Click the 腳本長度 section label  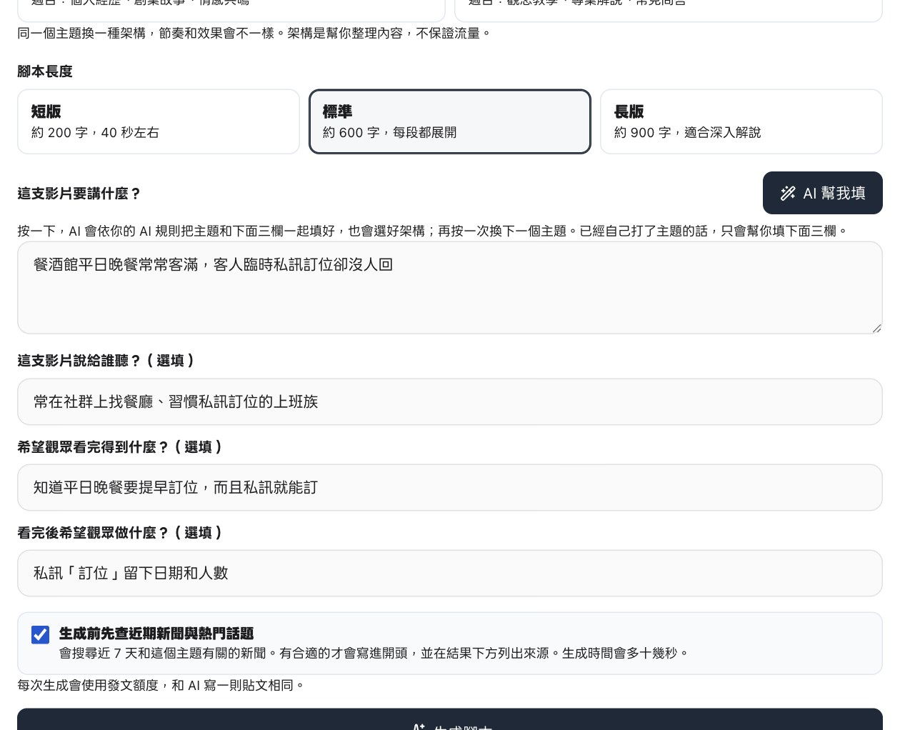tap(45, 71)
